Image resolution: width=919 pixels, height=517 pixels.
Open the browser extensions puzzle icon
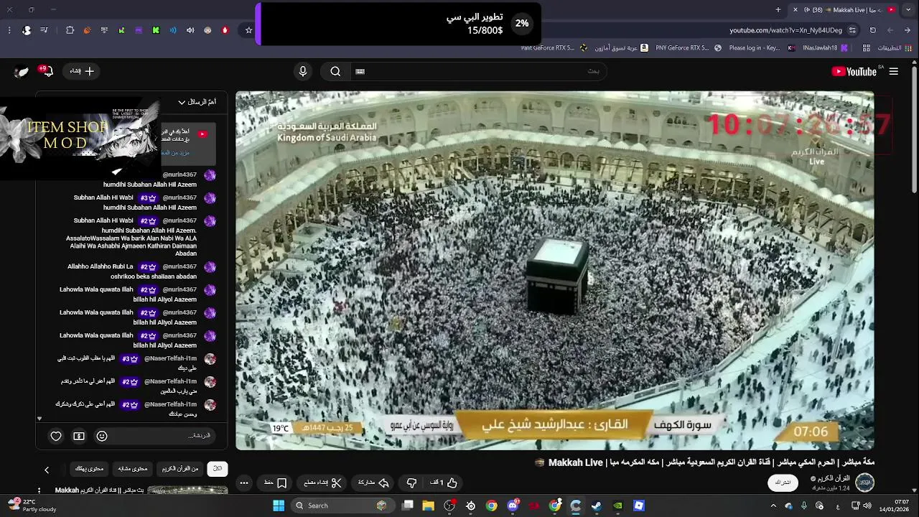point(70,30)
